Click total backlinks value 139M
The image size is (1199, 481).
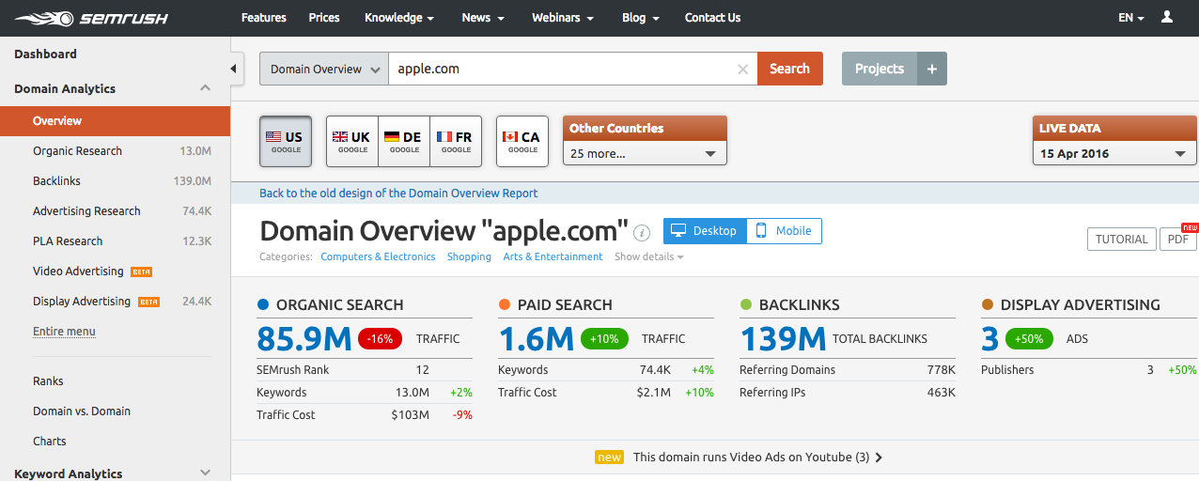pos(783,338)
